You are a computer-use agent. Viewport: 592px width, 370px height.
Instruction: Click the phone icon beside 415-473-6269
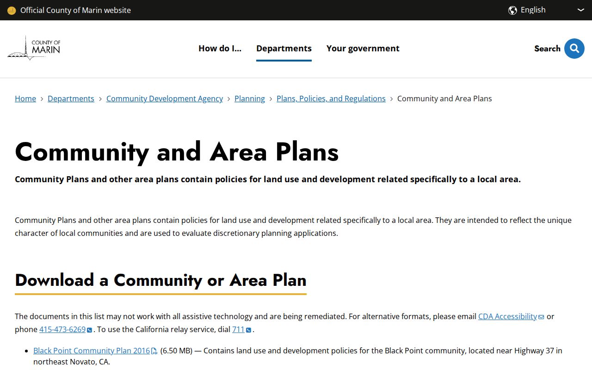click(90, 330)
